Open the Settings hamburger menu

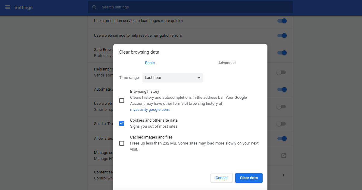click(x=8, y=7)
